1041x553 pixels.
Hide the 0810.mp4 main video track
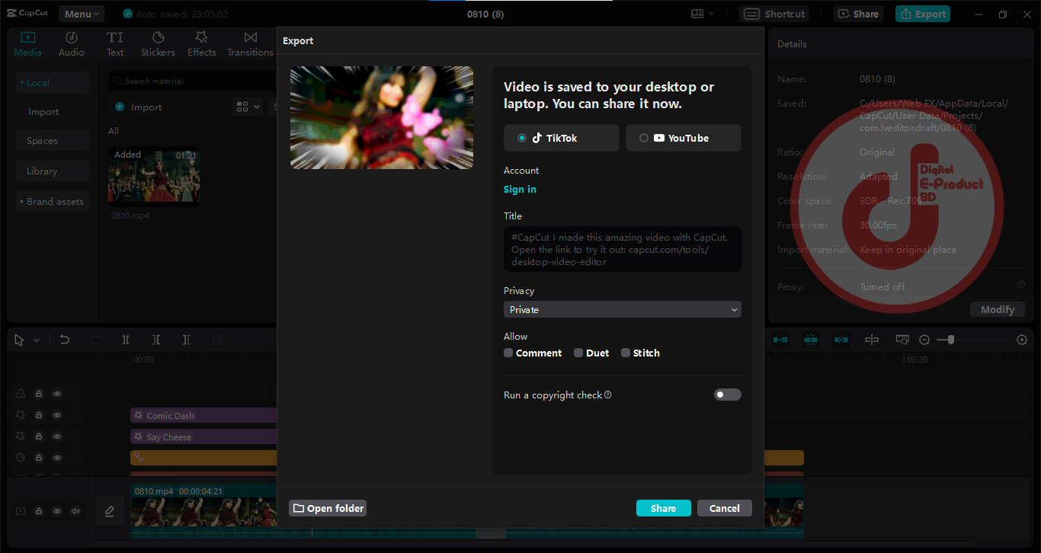57,511
